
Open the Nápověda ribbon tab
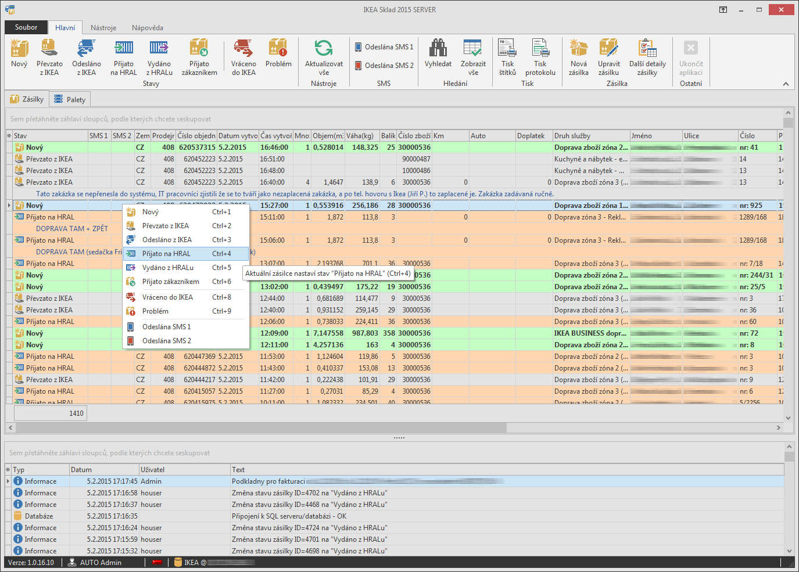[x=148, y=28]
